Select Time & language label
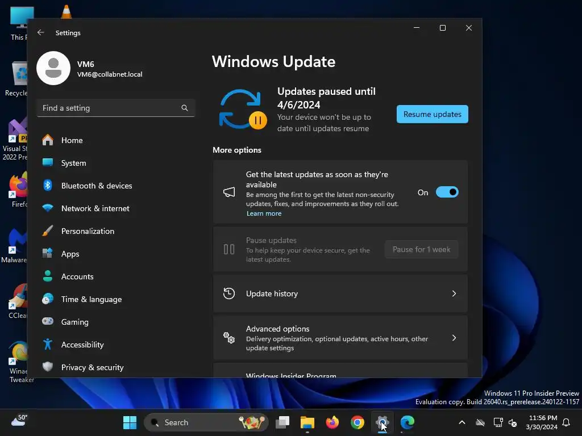 (92, 299)
